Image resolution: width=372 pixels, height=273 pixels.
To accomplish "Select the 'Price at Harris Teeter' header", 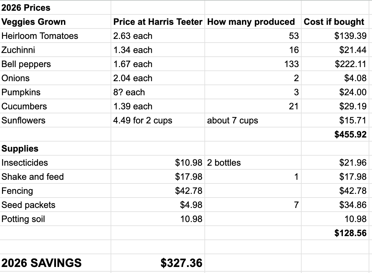I will point(158,21).
